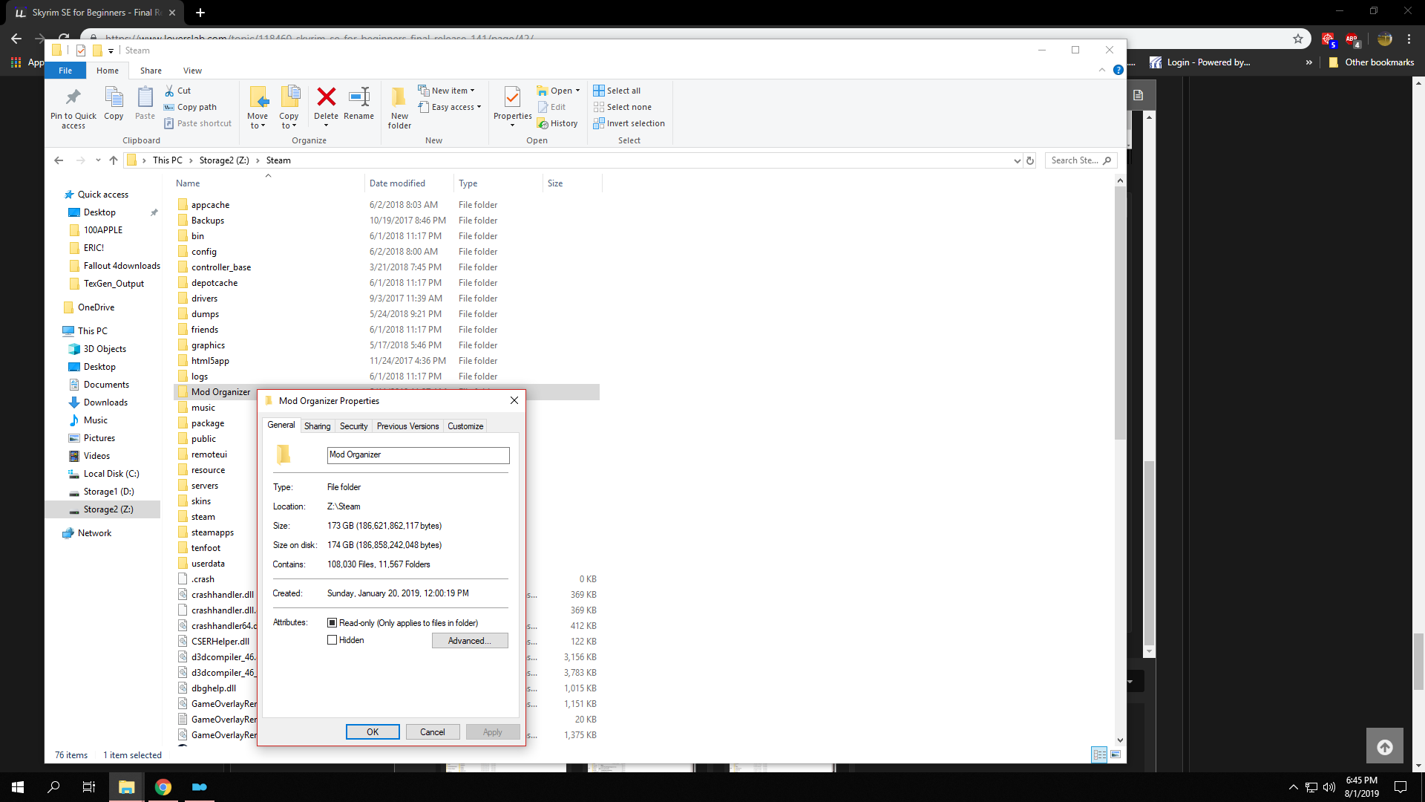Screen dimensions: 1425x802
Task: Select Storage1 (D:) in navigation pane
Action: [108, 492]
